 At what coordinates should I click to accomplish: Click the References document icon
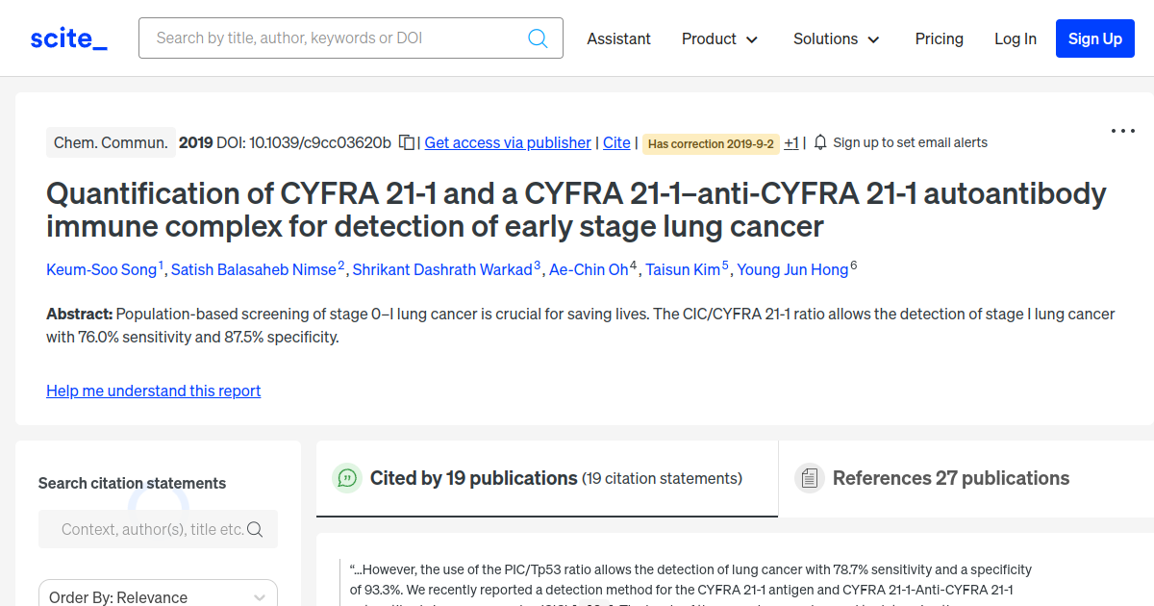tap(810, 478)
